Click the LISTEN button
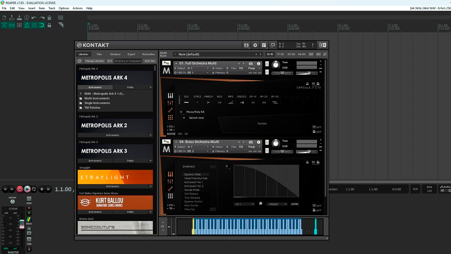The height and width of the screenshot is (254, 451). pos(295,204)
